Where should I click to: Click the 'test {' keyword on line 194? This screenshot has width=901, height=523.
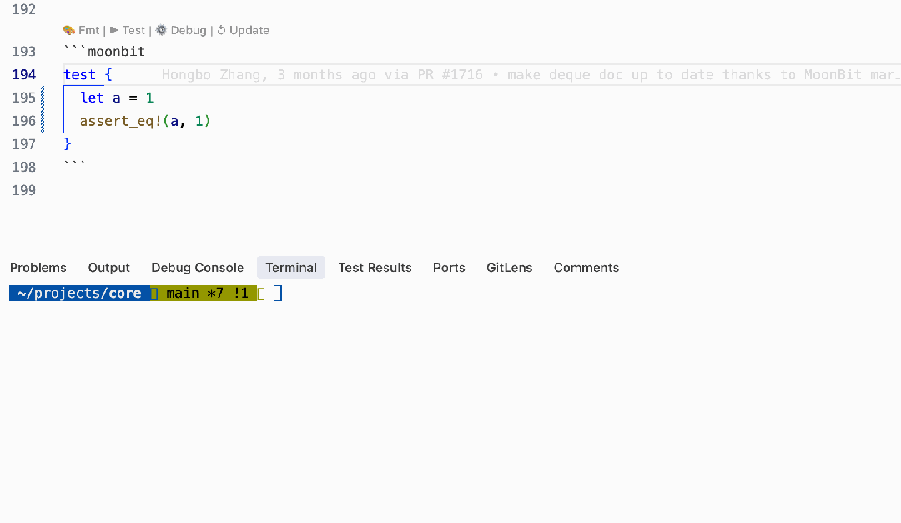pos(88,75)
